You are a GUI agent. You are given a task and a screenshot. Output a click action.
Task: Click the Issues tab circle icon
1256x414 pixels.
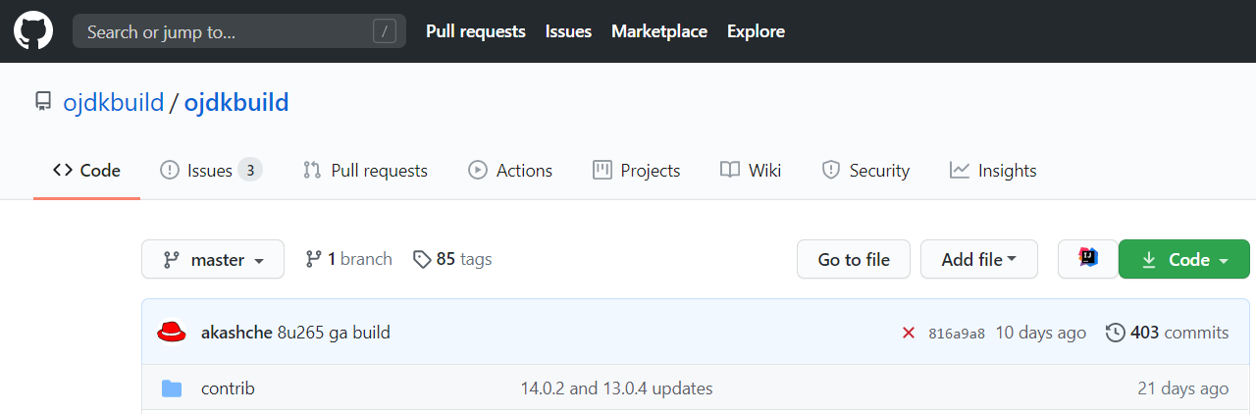pos(170,171)
